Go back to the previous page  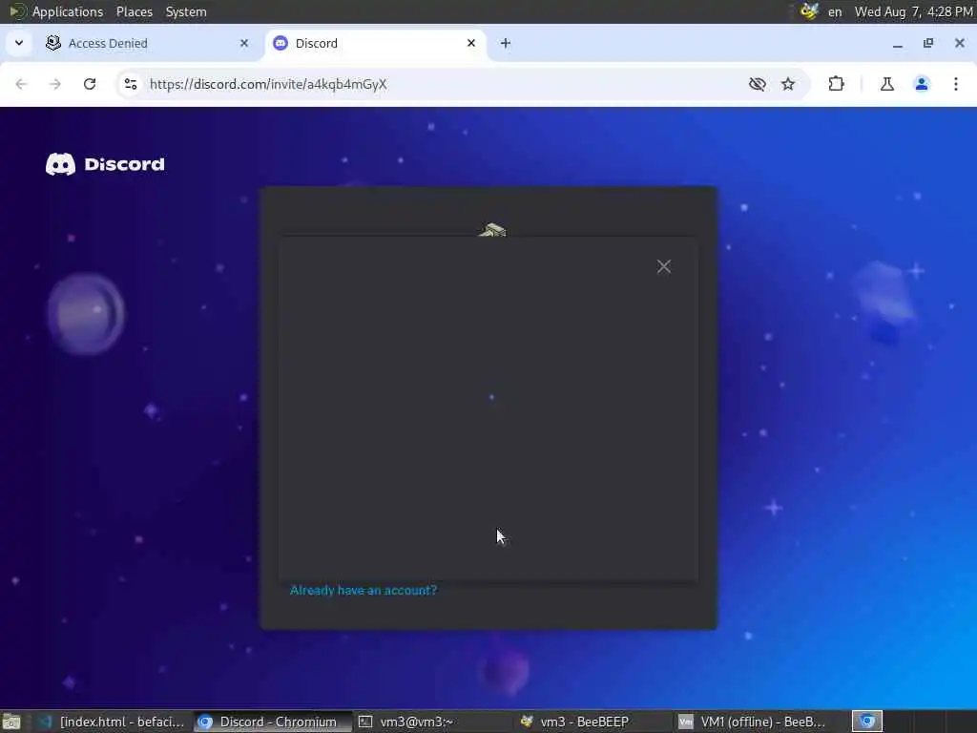point(21,84)
